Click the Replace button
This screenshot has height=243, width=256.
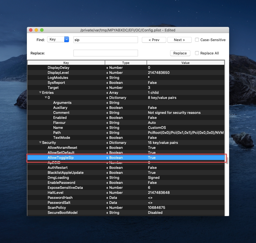coord(180,53)
